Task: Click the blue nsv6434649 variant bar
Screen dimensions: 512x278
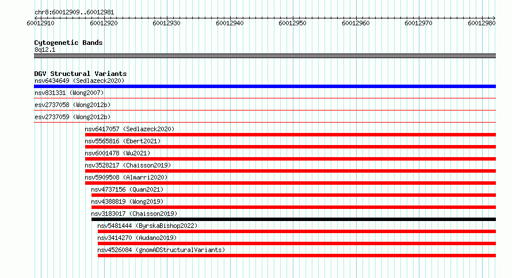Action: [x=265, y=86]
